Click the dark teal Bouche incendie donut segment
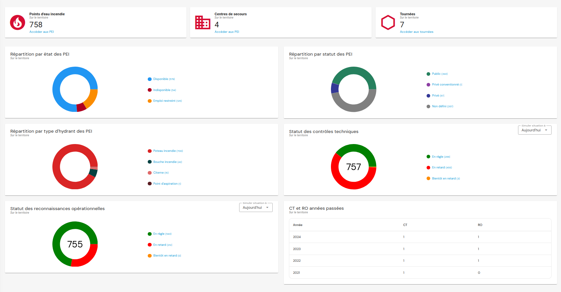561x292 pixels. [93, 173]
